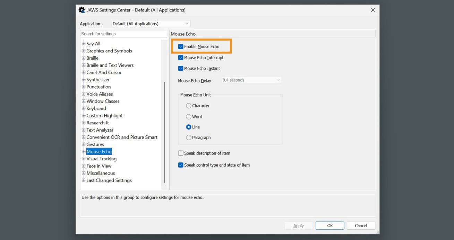Screen dimensions: 454x240
Task: Click the JAWS logo in the title bar
Action: 82,10
